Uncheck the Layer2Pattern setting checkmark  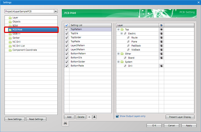67,45
